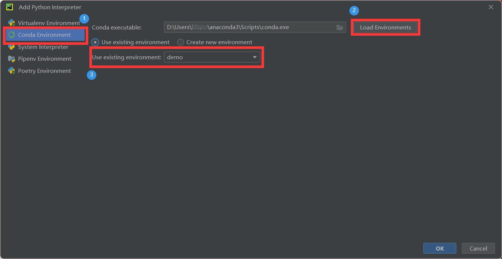Click the System Interpreter python icon
Image resolution: width=502 pixels, height=259 pixels.
pyautogui.click(x=11, y=47)
